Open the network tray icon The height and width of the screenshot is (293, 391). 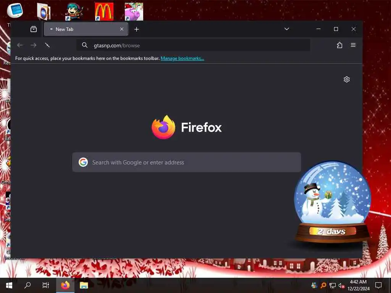point(333,285)
